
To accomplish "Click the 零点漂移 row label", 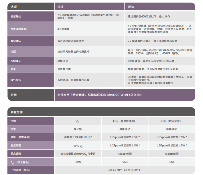I will (16, 154).
